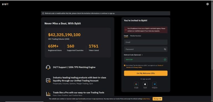
Task: Click the trading chart icon
Action: (48, 80)
